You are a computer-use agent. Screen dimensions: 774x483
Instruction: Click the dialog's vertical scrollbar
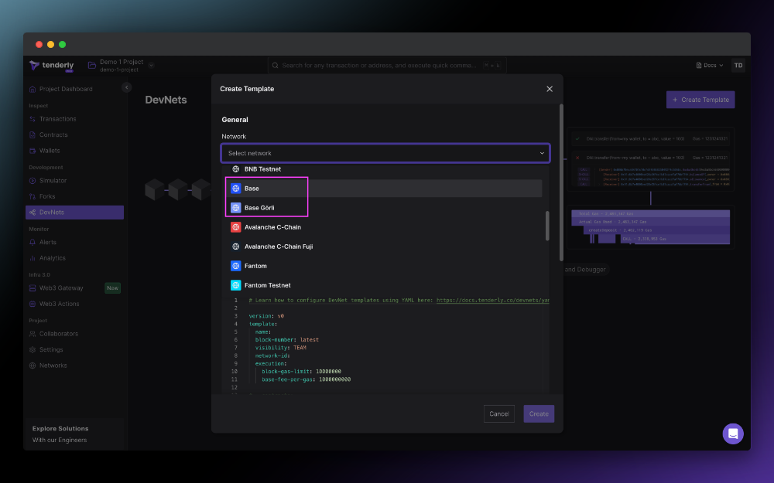(x=561, y=182)
